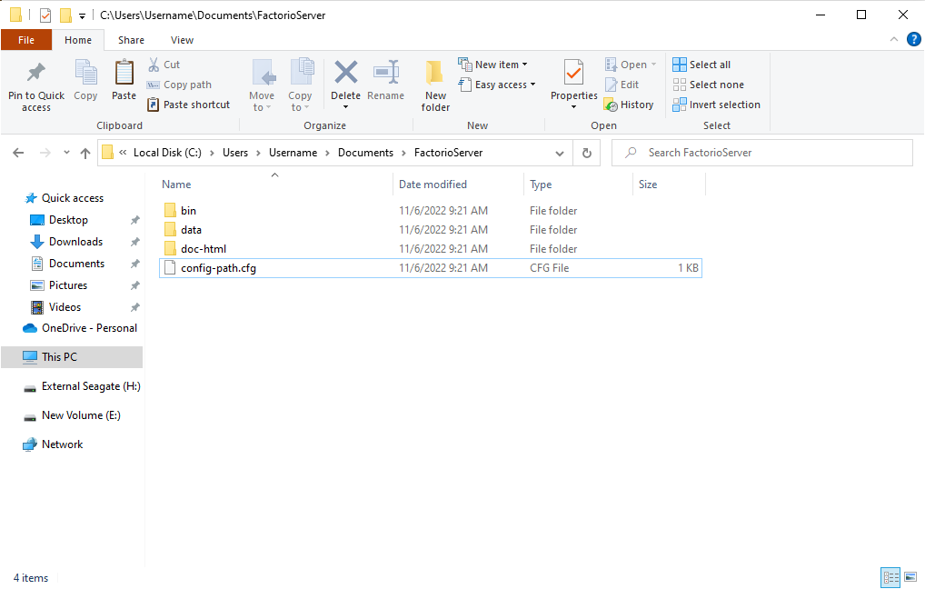Click Users in the address breadcrumb
This screenshot has width=925, height=589.
[234, 153]
